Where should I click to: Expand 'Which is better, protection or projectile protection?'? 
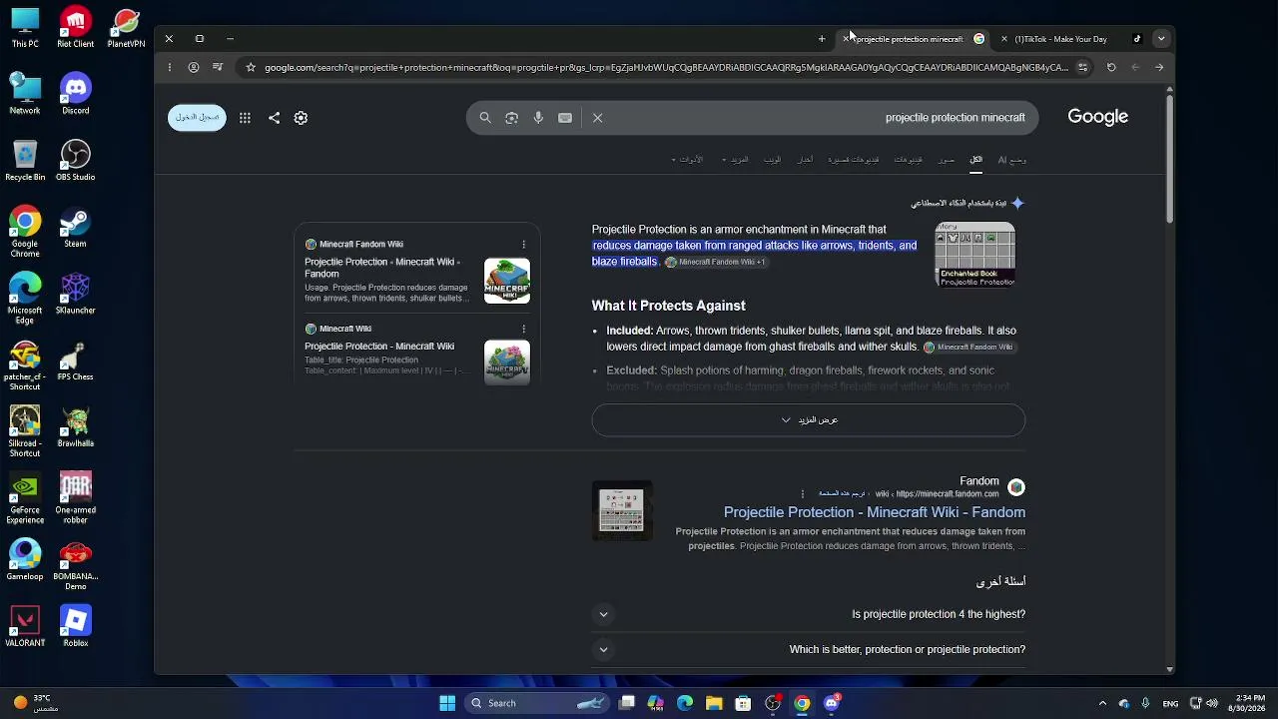tap(809, 649)
